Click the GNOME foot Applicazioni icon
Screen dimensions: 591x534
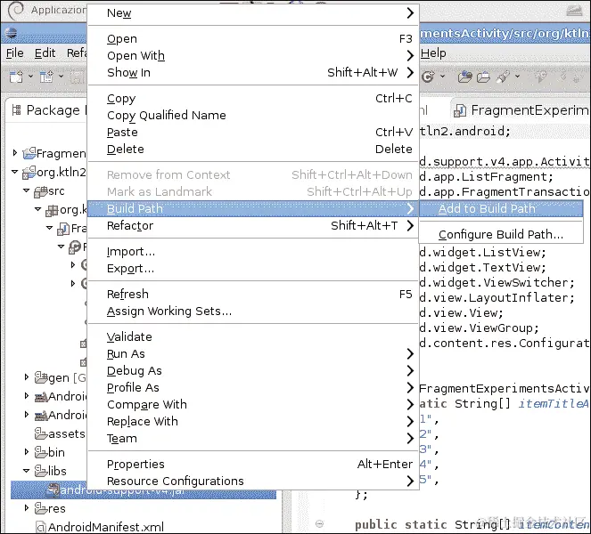(16, 10)
